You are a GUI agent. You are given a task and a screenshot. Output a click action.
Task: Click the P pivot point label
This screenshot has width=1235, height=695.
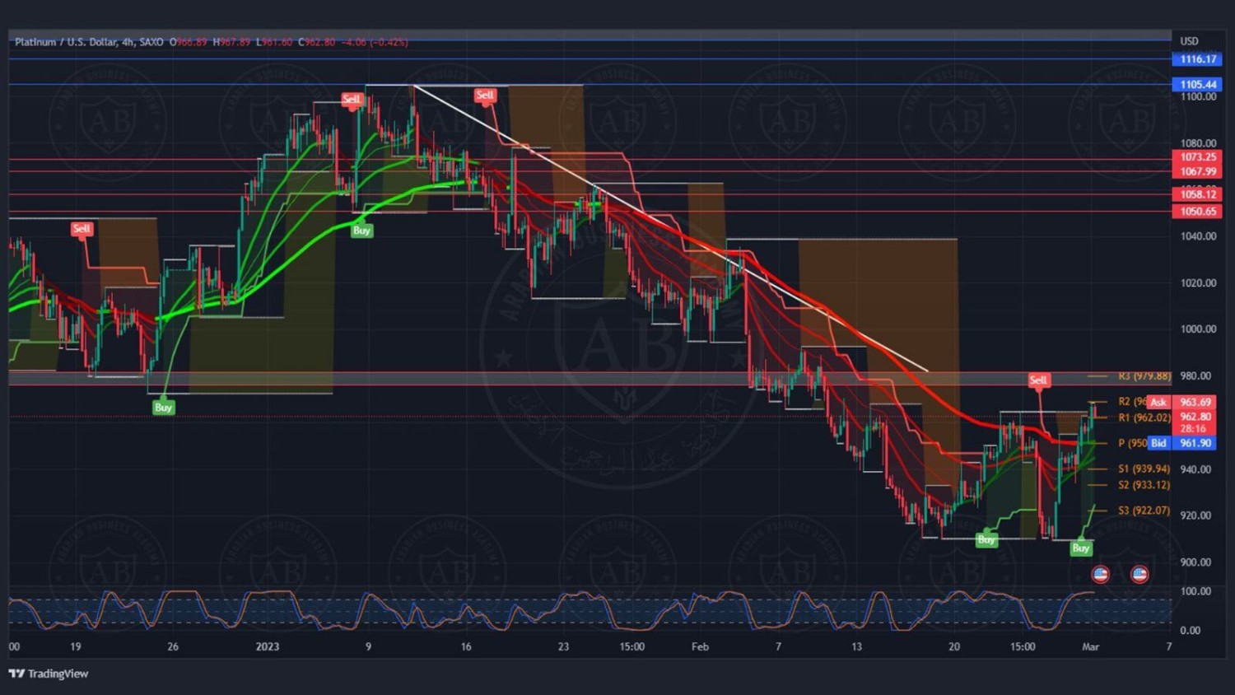[x=1132, y=443]
